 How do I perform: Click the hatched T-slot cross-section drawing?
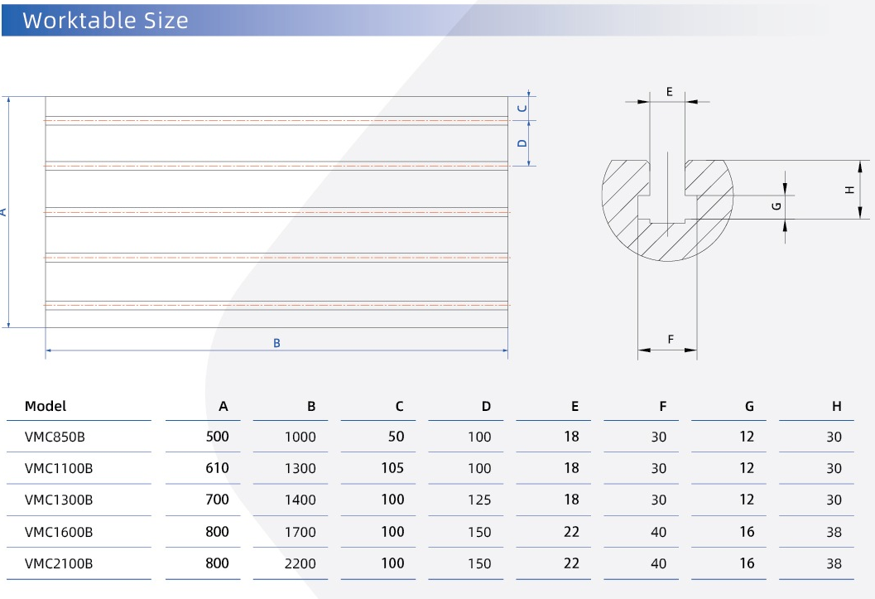[x=667, y=210]
